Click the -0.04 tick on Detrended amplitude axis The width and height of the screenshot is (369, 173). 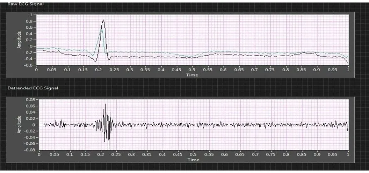30,137
